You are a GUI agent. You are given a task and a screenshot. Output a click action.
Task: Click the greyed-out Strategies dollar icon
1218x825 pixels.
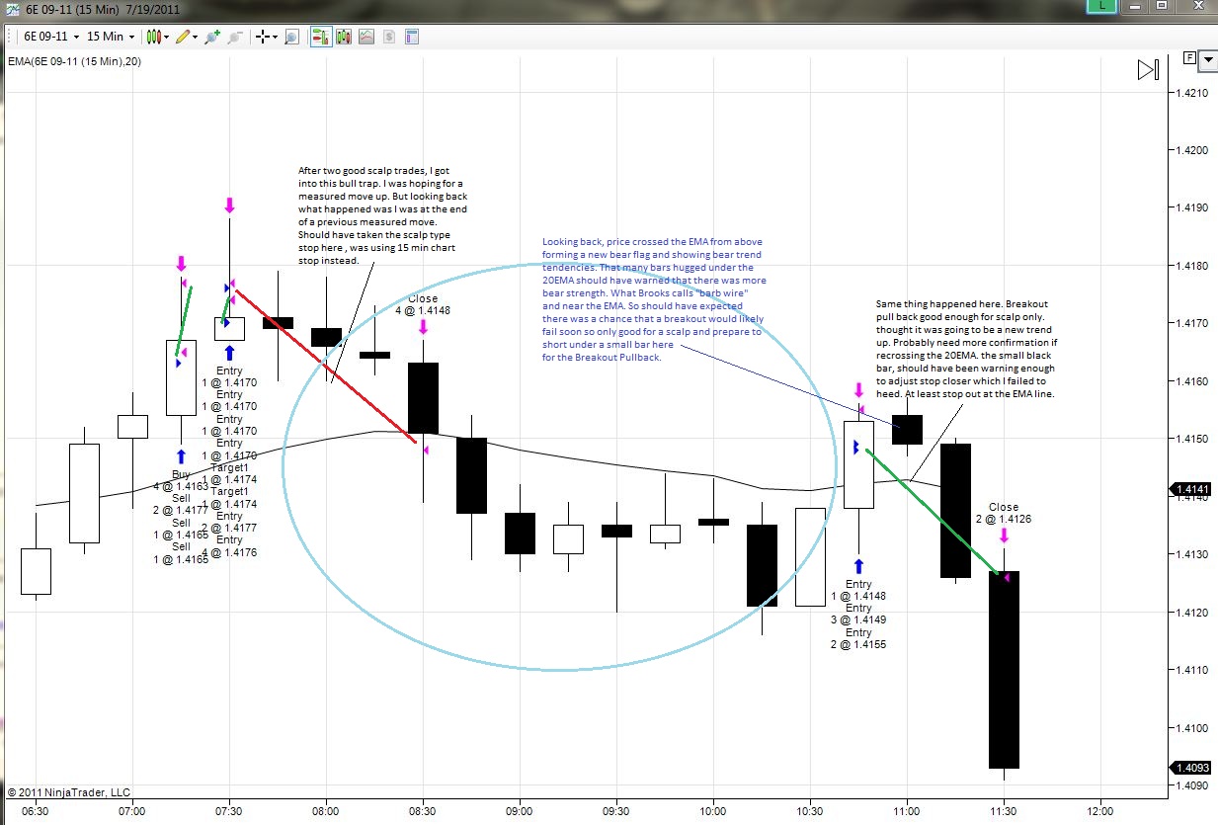tap(389, 37)
